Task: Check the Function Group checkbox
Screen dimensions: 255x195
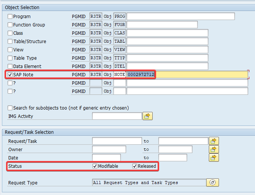Action: (x=10, y=25)
